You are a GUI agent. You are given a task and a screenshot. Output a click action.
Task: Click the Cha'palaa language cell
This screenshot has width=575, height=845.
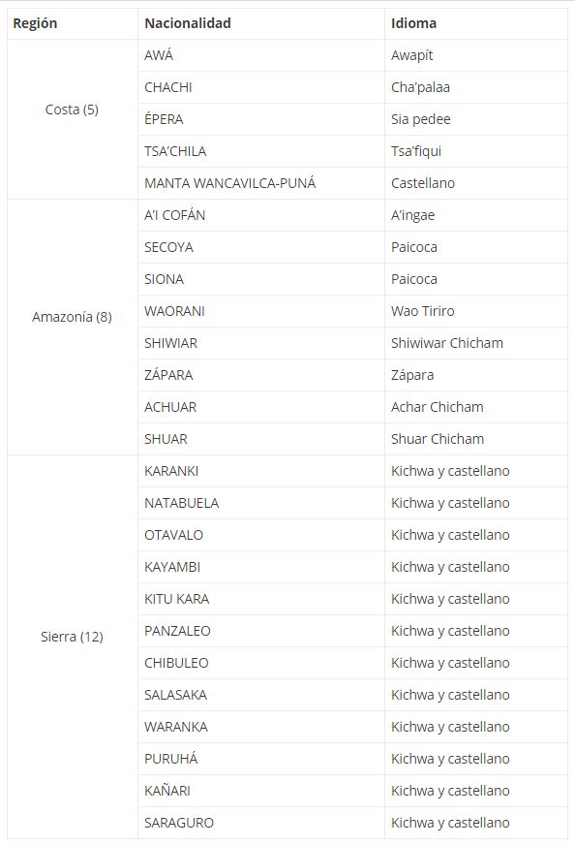tap(476, 87)
